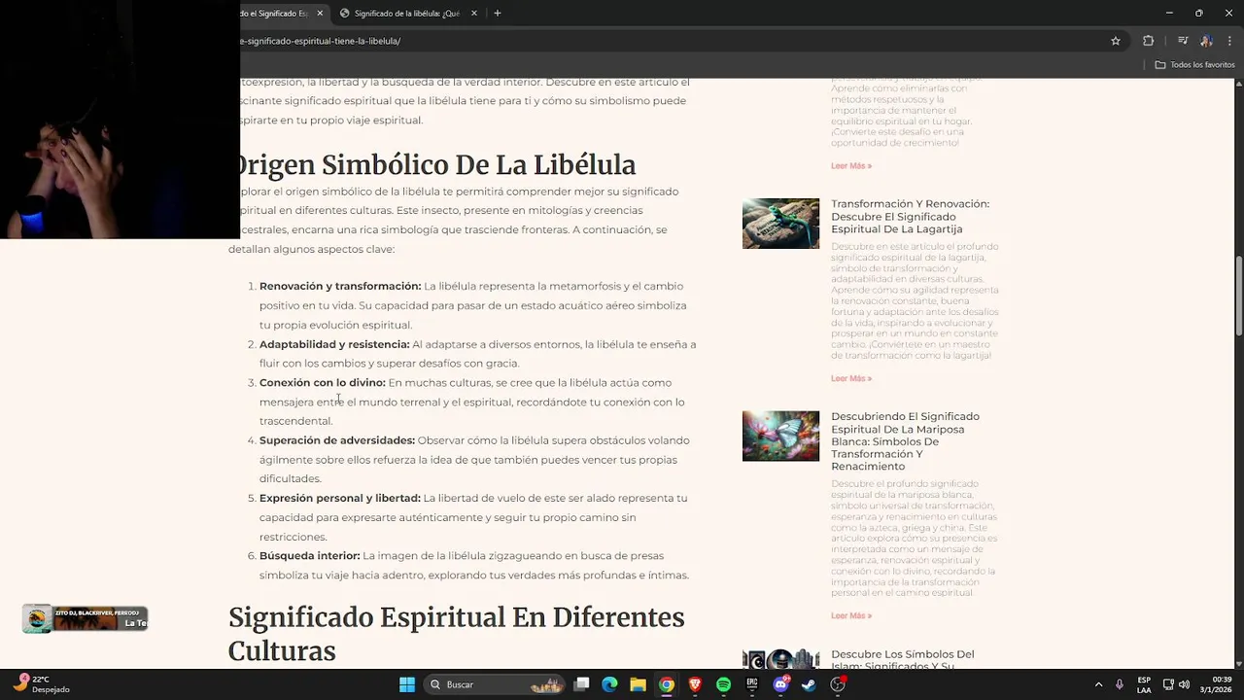
Task: Click list item 'Búsqueda interior:'
Action: click(x=309, y=556)
